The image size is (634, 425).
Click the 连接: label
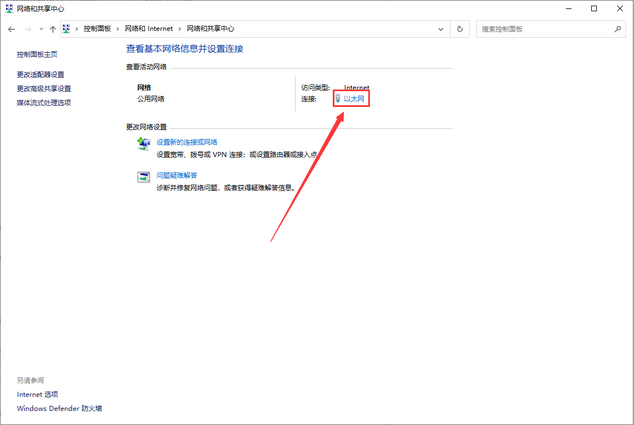[309, 99]
